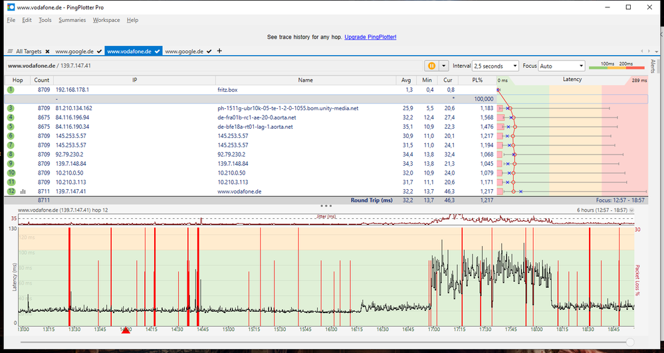
Task: Click the hop 12 graph bars icon
Action: (22, 191)
